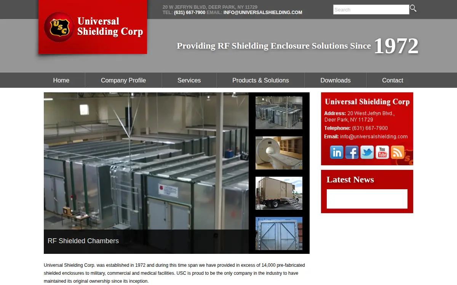Click the USC shield logo
This screenshot has width=457, height=285.
pyautogui.click(x=59, y=27)
